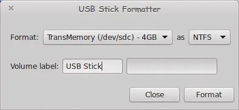Open the TransMemory device dropdown
The height and width of the screenshot is (110, 239).
coord(108,37)
